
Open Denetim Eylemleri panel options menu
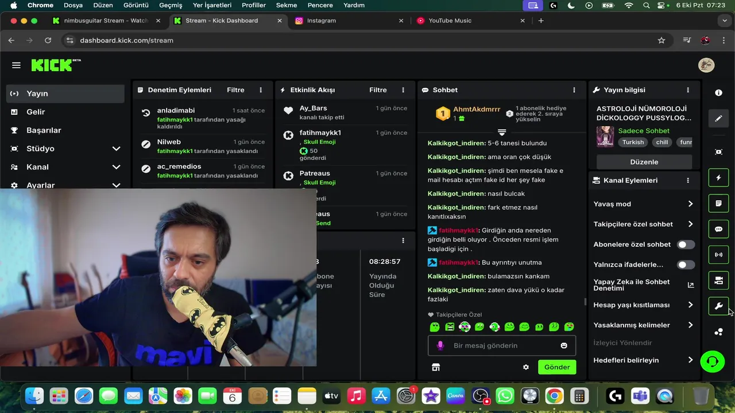261,90
